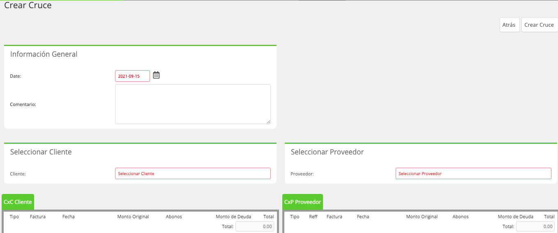
Task: Click the Monto de Deuda header in CxP table
Action: [x=516, y=217]
